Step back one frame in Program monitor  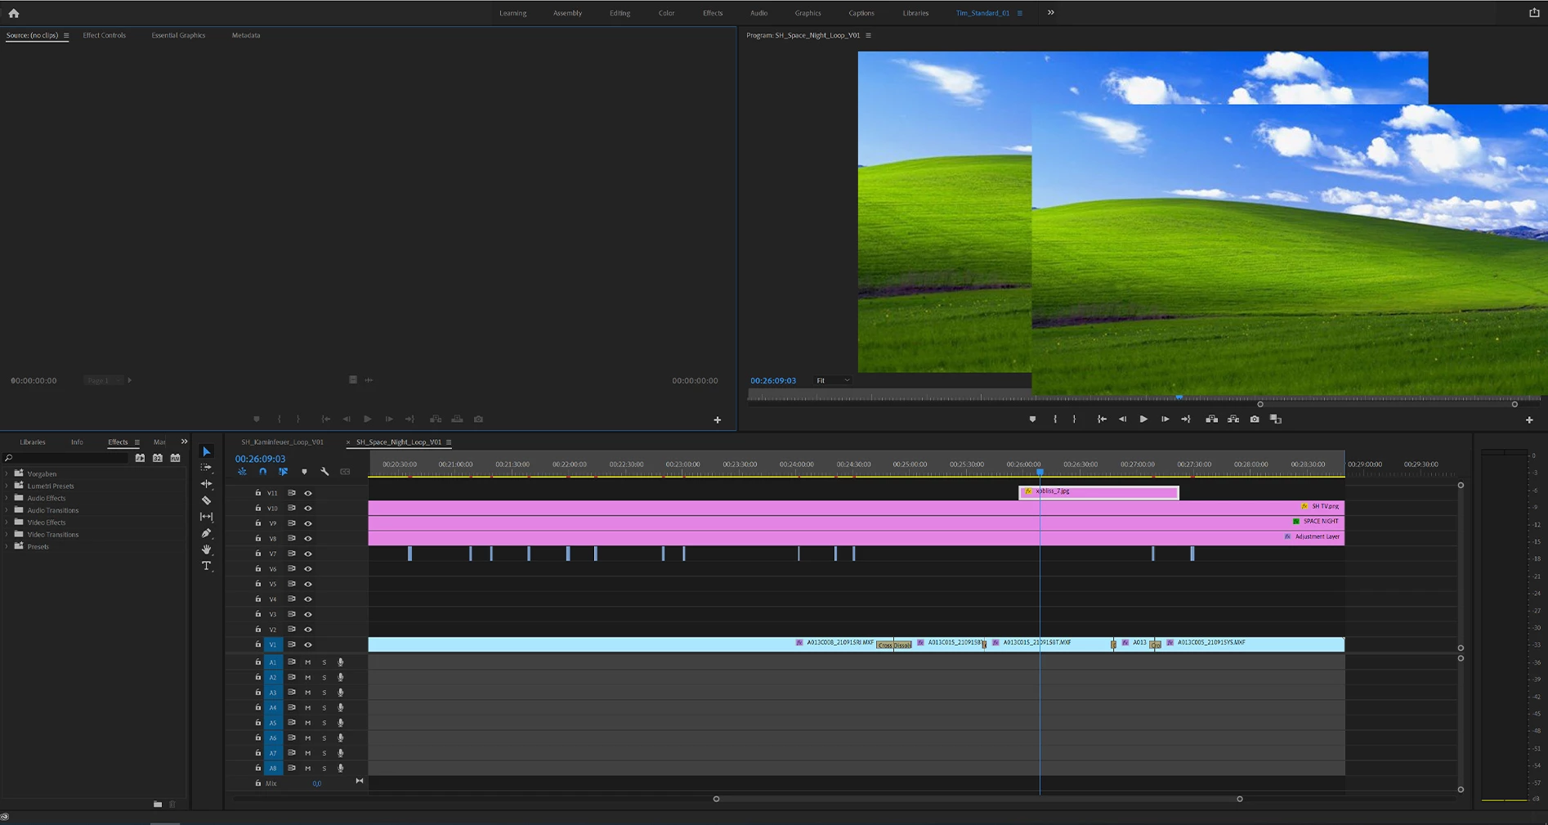[x=1122, y=419]
